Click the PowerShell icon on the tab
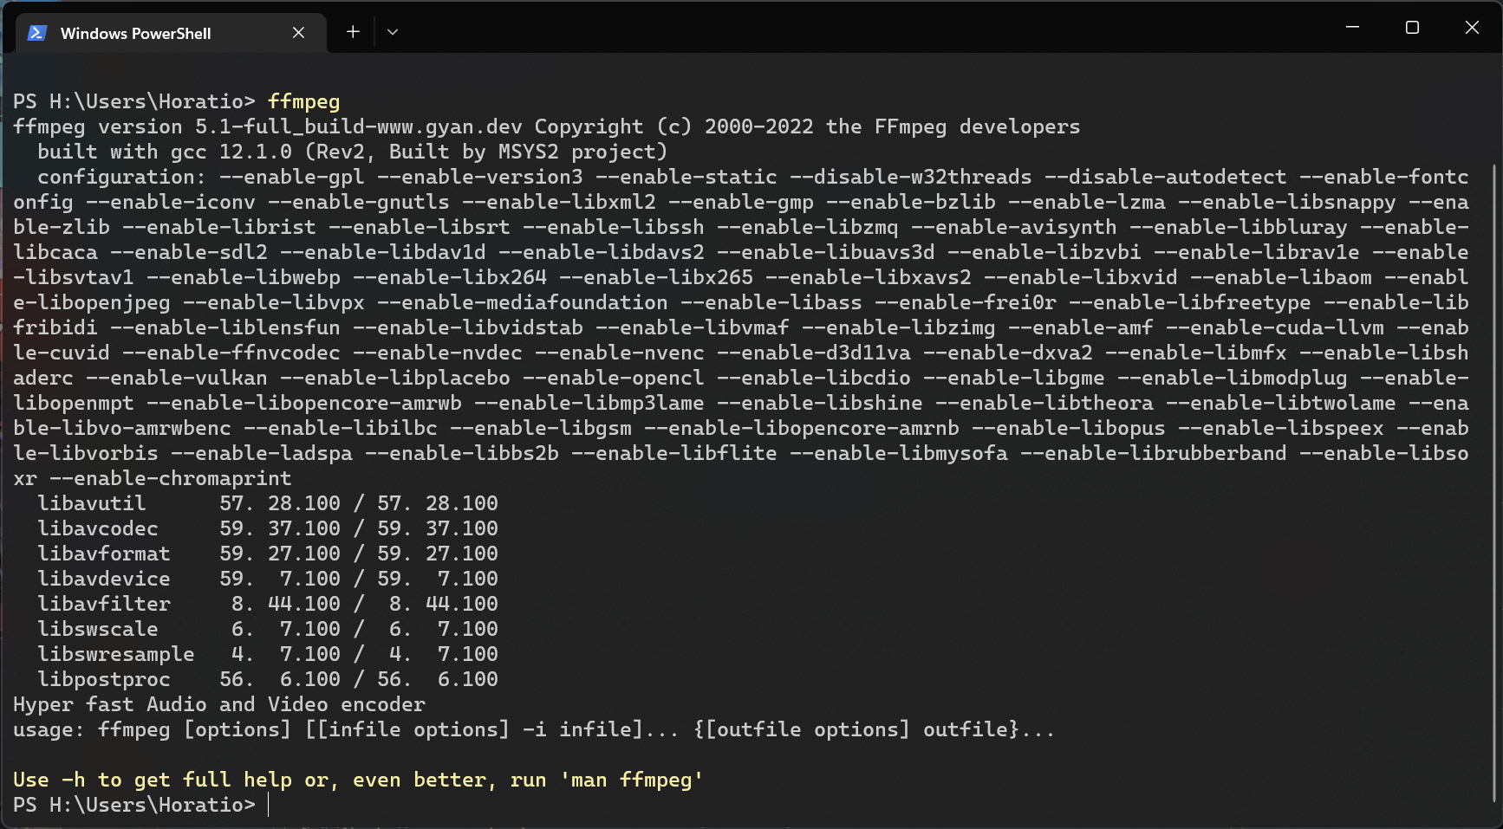The width and height of the screenshot is (1503, 829). point(36,33)
